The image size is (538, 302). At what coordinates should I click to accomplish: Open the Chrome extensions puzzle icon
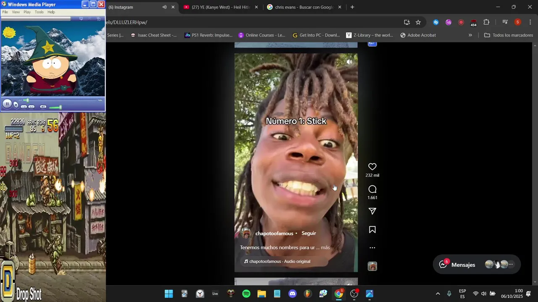(x=487, y=22)
